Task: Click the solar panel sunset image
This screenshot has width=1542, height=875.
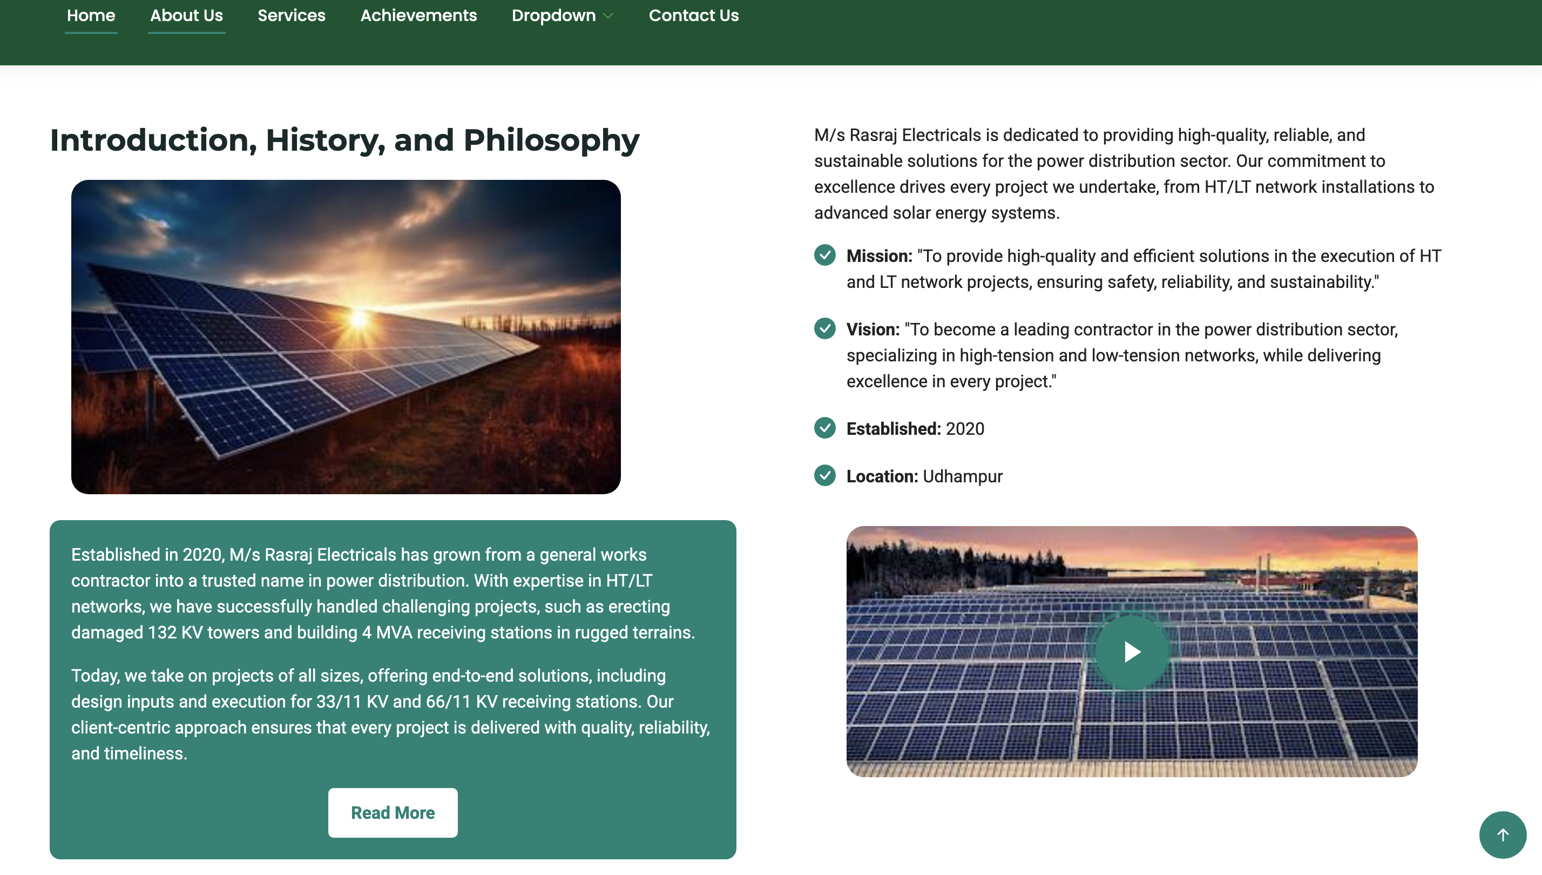Action: 346,336
